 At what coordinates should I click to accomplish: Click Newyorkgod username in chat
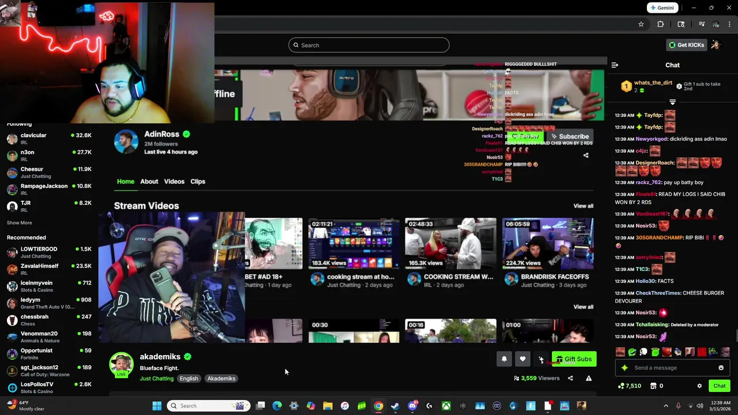pos(652,139)
